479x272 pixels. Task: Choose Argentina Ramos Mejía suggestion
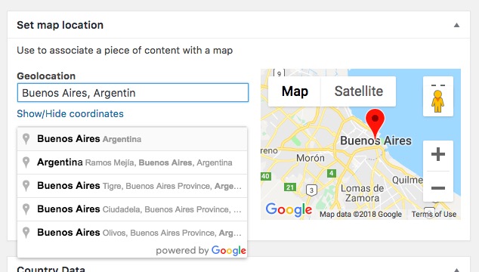tap(132, 162)
